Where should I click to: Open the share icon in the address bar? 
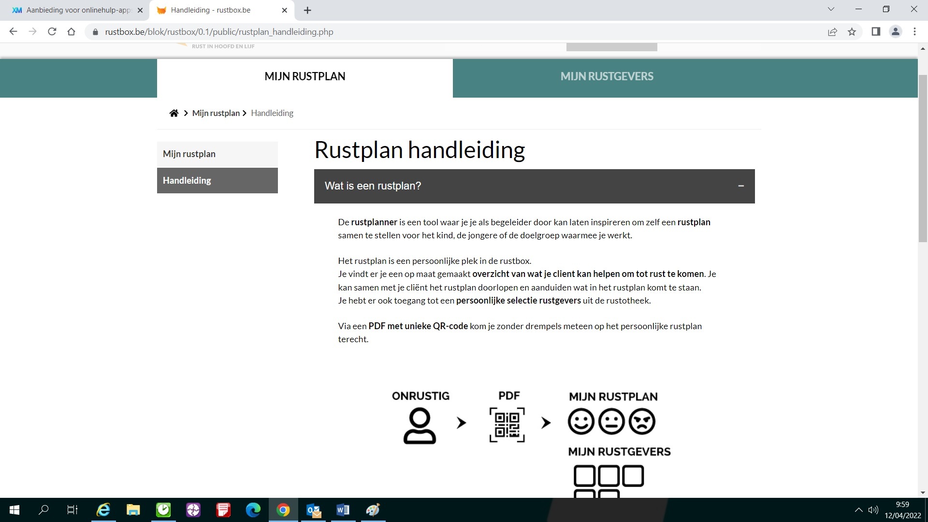point(832,31)
